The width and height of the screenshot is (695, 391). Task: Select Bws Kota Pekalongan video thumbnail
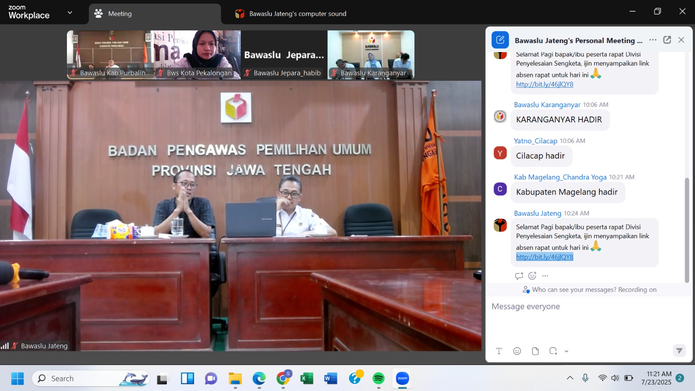click(197, 54)
